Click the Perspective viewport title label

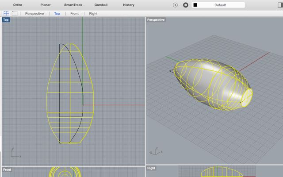pyautogui.click(x=156, y=20)
